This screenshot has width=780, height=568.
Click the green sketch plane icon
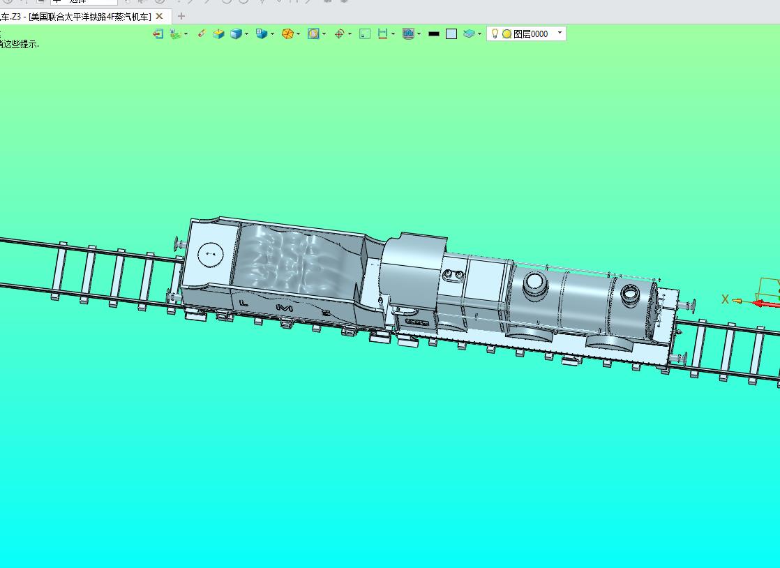[x=174, y=33]
